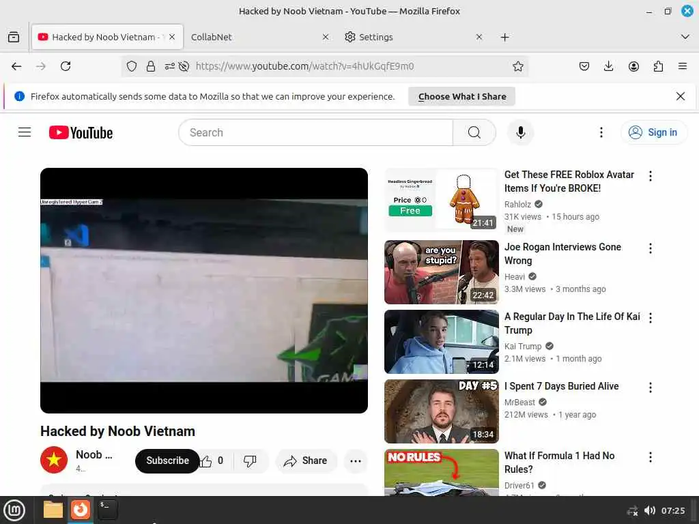Click the Joe Rogan Interviews Gone Wrong title

(562, 254)
